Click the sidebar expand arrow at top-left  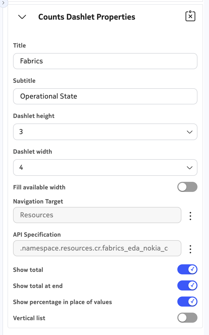point(4,3)
